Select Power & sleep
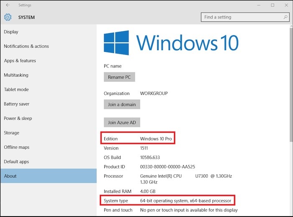The height and width of the screenshot is (217, 293). 18,119
